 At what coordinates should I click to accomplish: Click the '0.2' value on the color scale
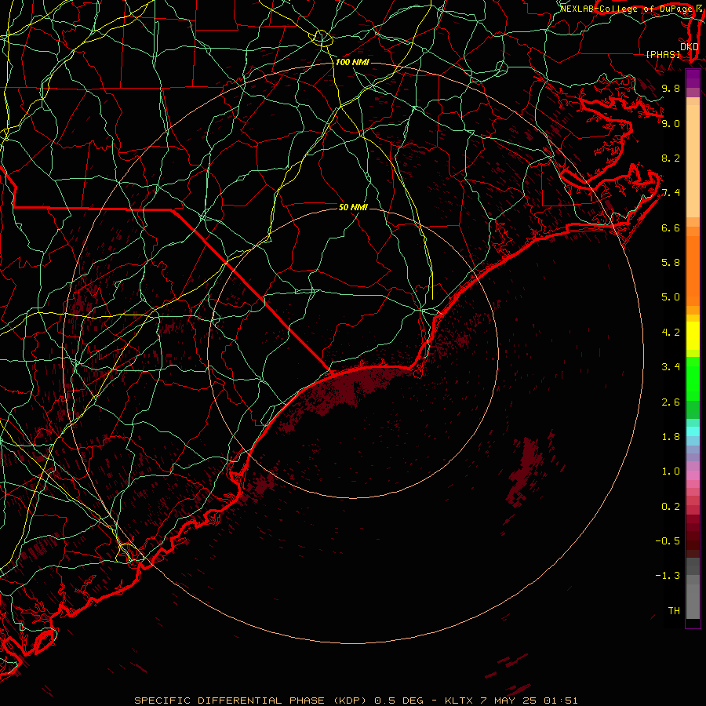click(671, 507)
